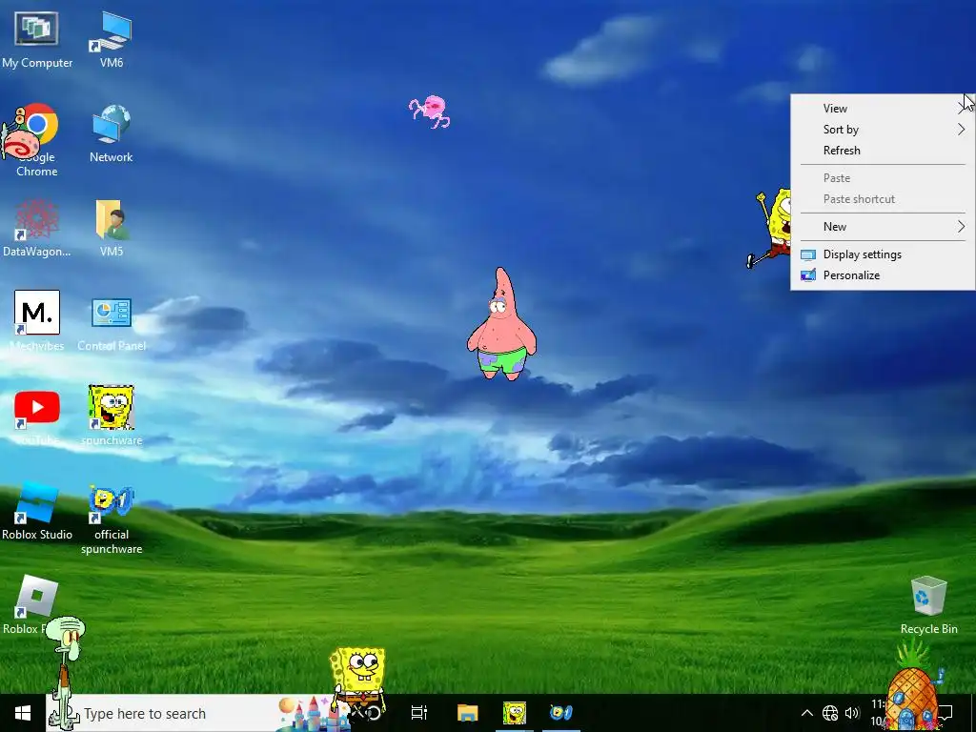Image resolution: width=976 pixels, height=732 pixels.
Task: Open the New submenu in context menu
Action: [x=883, y=227]
